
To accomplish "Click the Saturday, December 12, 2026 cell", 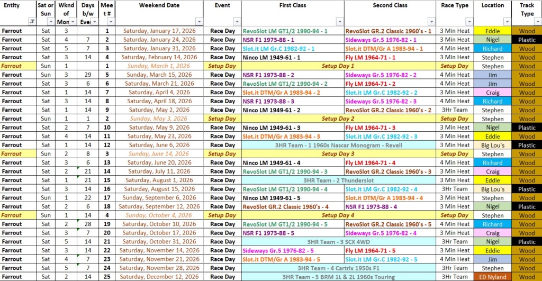I will 159,277.
